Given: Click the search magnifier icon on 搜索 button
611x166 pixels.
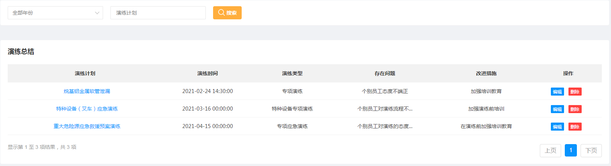Looking at the screenshot, I should (221, 12).
